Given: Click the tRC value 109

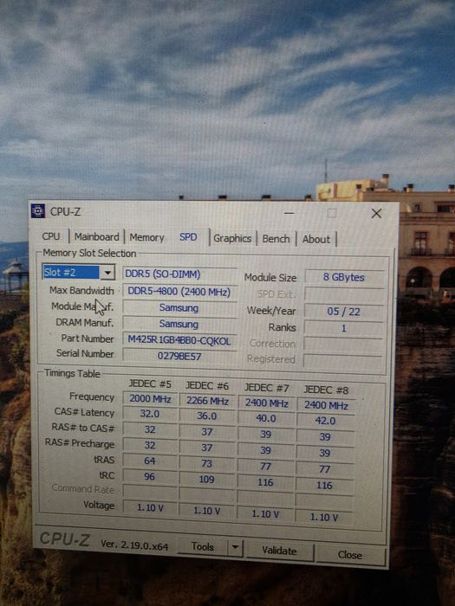Looking at the screenshot, I should tap(206, 480).
